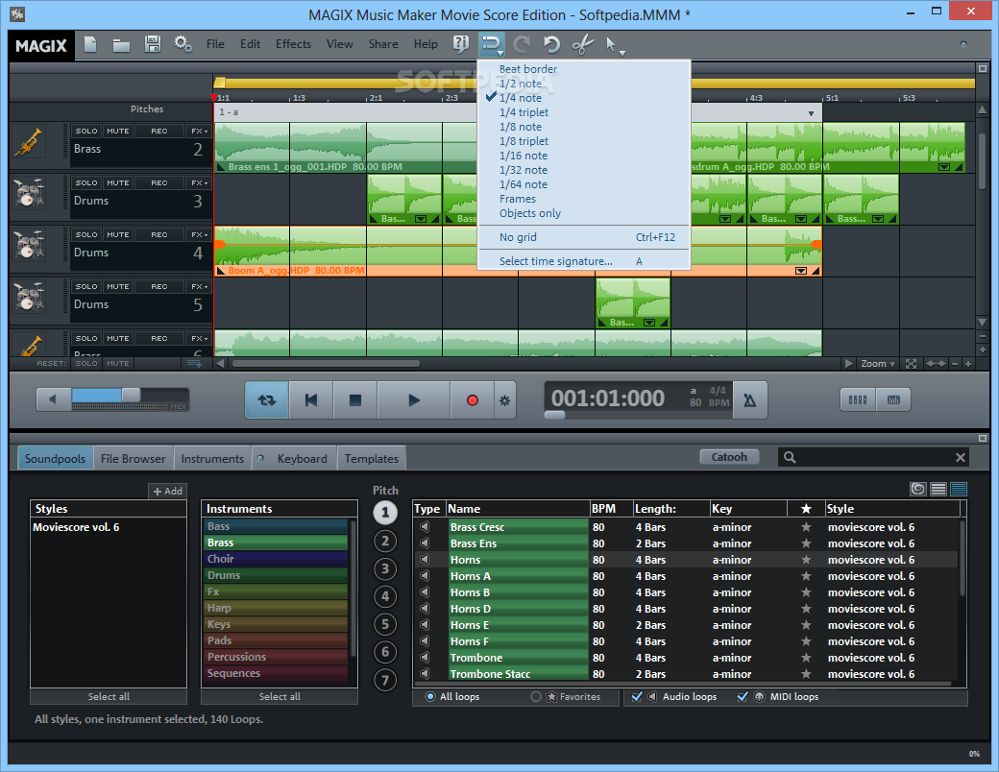Open the FX dropdown on Drums track 5
Image resolution: width=999 pixels, height=772 pixels.
tap(200, 287)
